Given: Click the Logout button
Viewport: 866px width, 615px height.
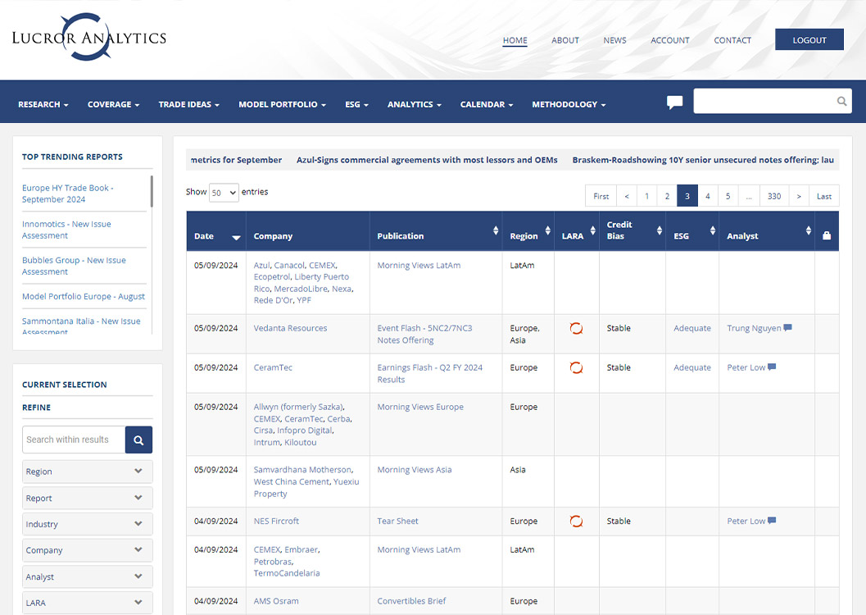Looking at the screenshot, I should 809,40.
